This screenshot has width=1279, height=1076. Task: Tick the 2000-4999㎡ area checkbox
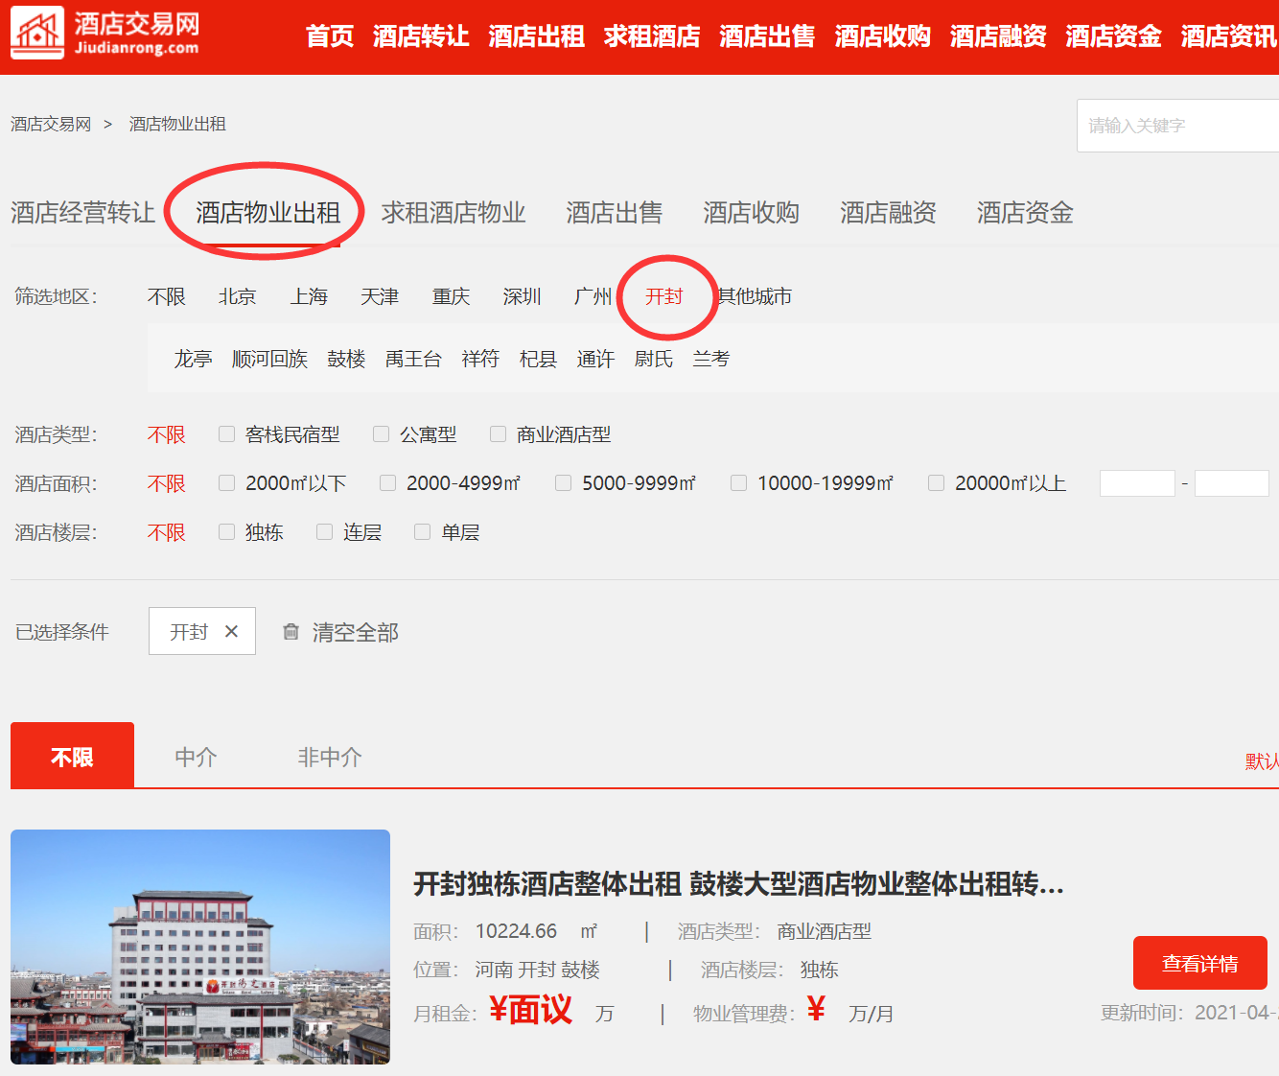(388, 483)
